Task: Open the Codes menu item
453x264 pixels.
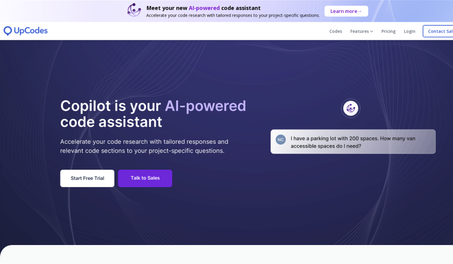Action: (335, 31)
